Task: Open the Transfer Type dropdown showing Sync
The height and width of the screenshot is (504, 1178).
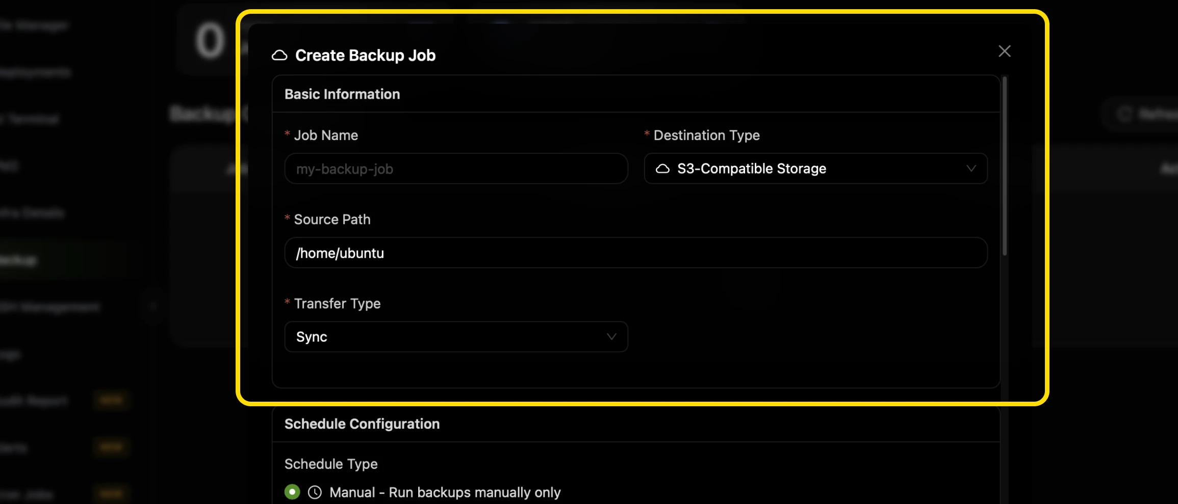Action: (456, 337)
